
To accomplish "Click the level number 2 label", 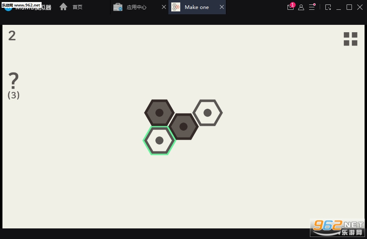I will tap(12, 36).
